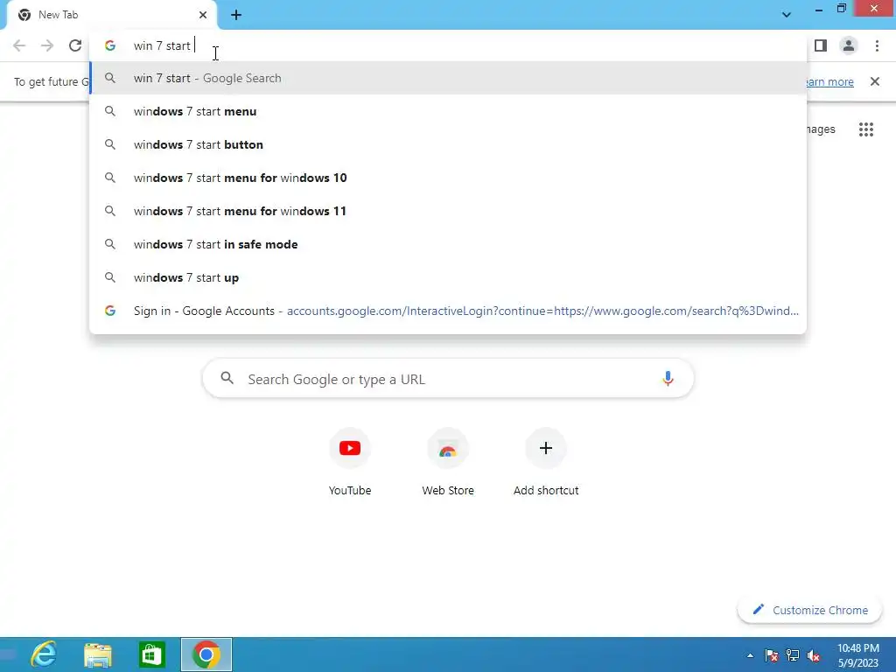Open the YouTube shortcut

[x=350, y=462]
